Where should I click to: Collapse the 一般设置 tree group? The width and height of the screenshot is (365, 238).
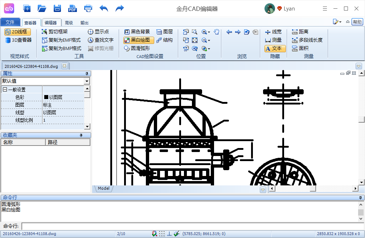point(5,89)
